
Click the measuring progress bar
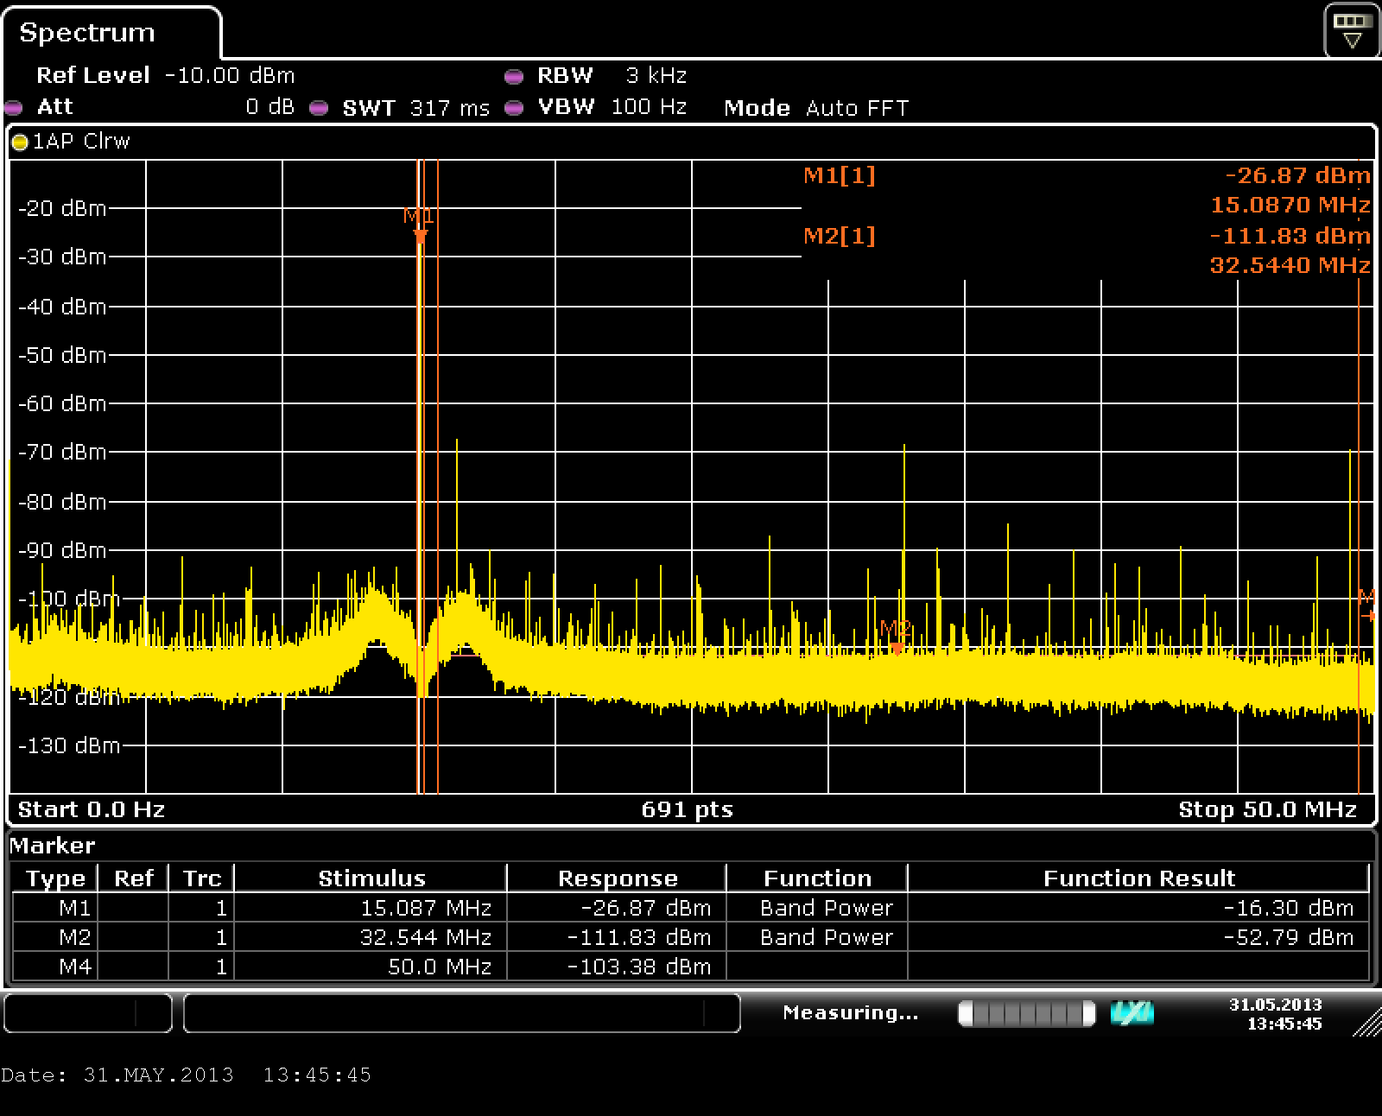click(x=1026, y=1013)
